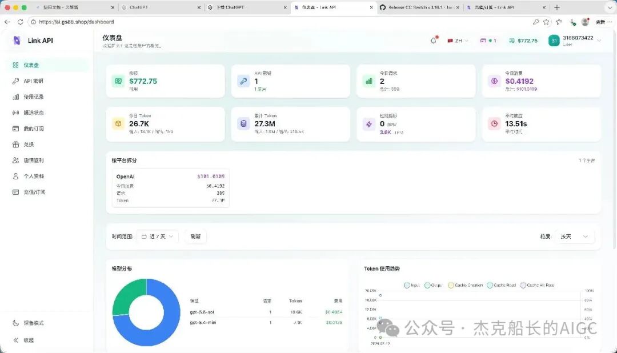This screenshot has width=617, height=353.
Task: Open 充值/订阅 in the sidebar
Action: pos(47,192)
